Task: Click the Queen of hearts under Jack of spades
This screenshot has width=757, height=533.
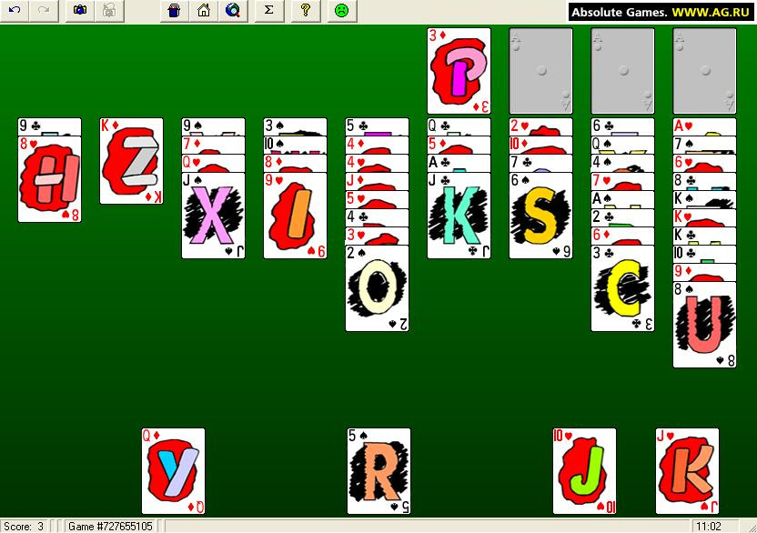Action: (214, 164)
